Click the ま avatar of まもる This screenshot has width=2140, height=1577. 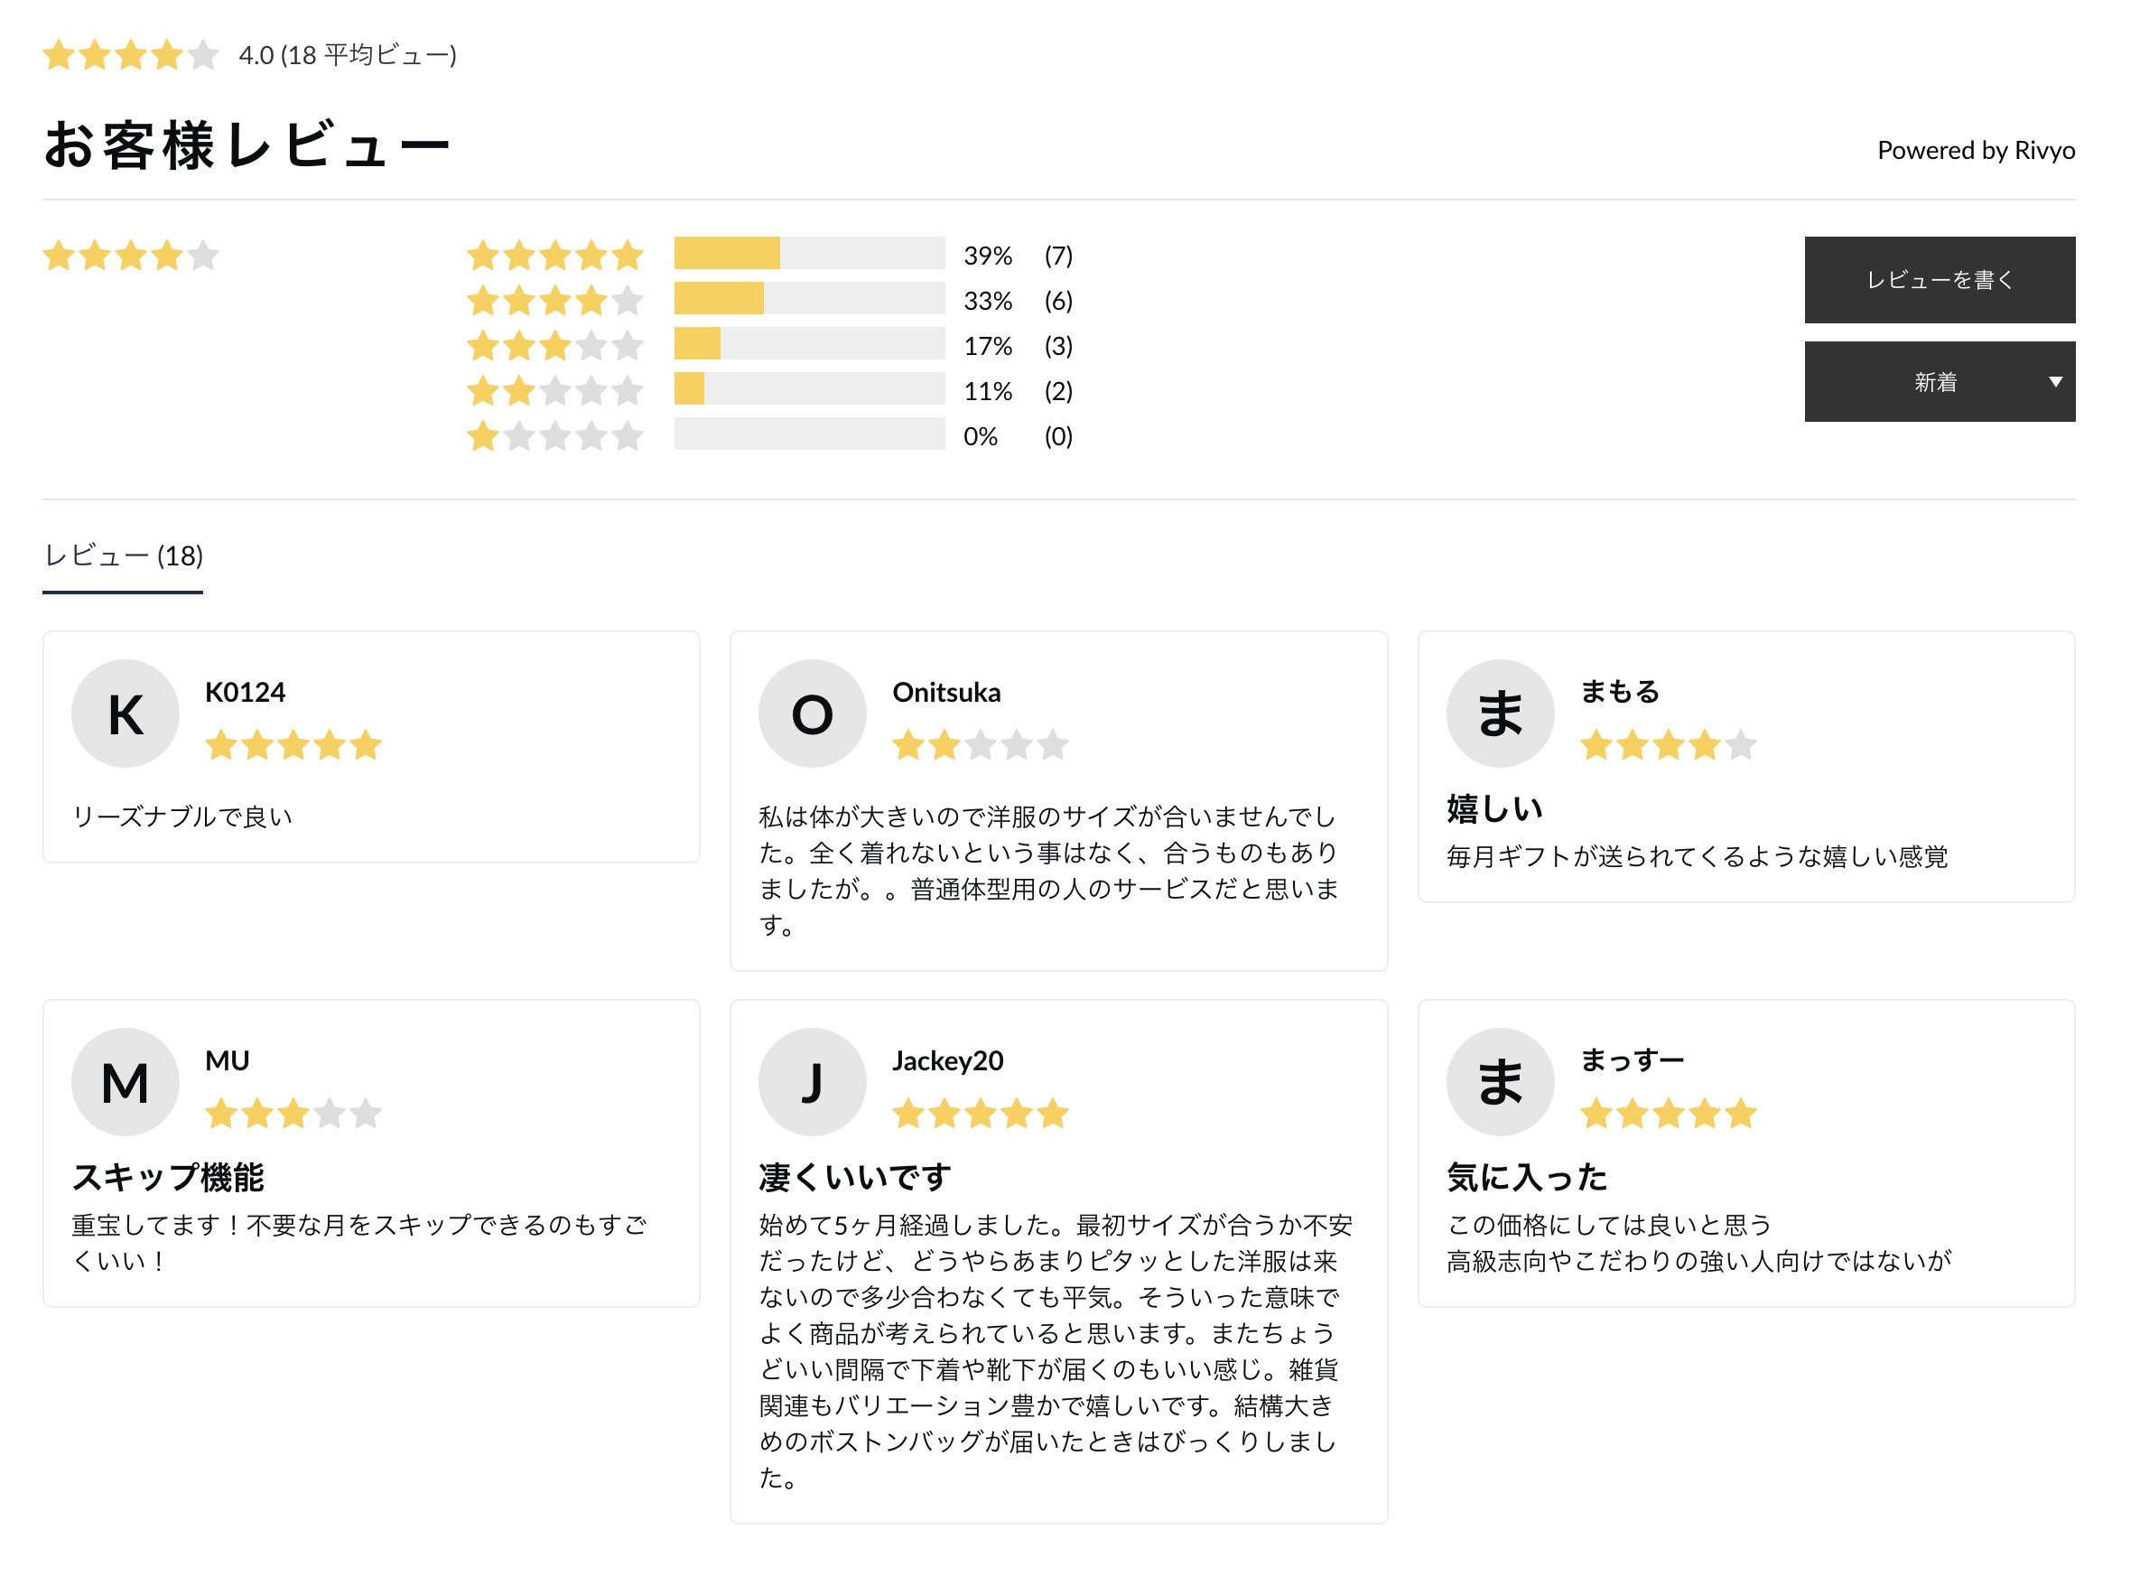click(x=1499, y=714)
